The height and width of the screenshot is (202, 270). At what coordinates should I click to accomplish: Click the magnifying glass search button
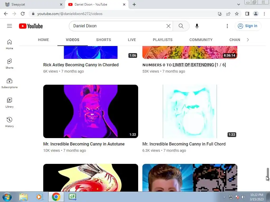[x=181, y=26]
